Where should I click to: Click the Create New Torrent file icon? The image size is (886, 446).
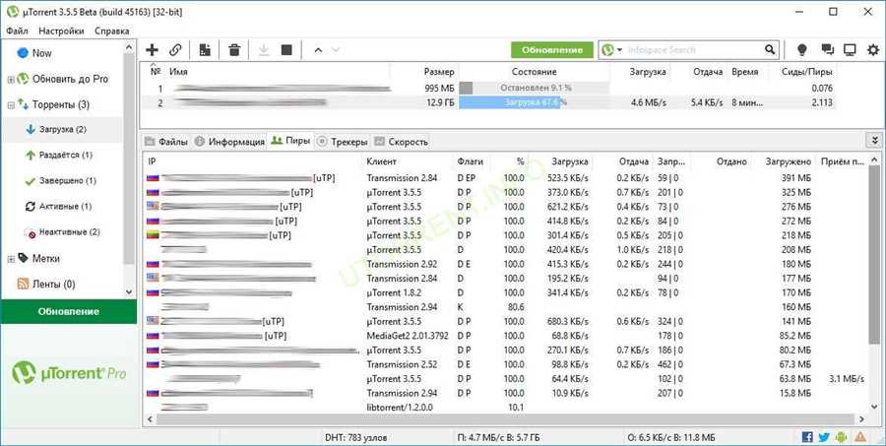coord(205,49)
